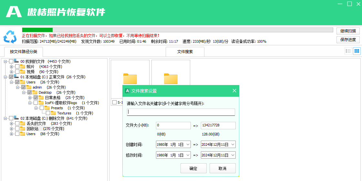Close the 文件搜索设置 dialog
This screenshot has height=181, width=362.
pyautogui.click(x=234, y=90)
